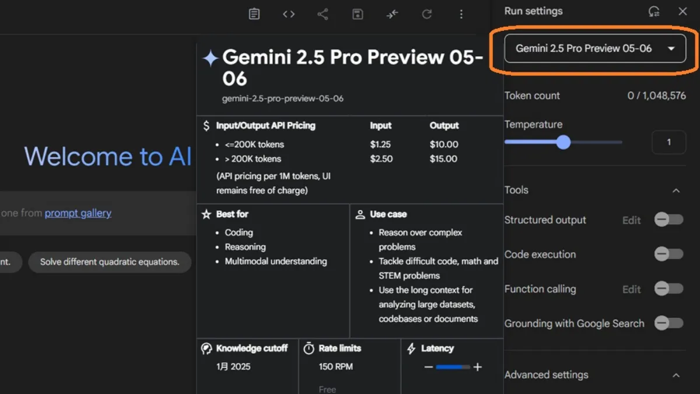Collapse the Advanced settings chevron
The height and width of the screenshot is (394, 700).
click(x=676, y=375)
